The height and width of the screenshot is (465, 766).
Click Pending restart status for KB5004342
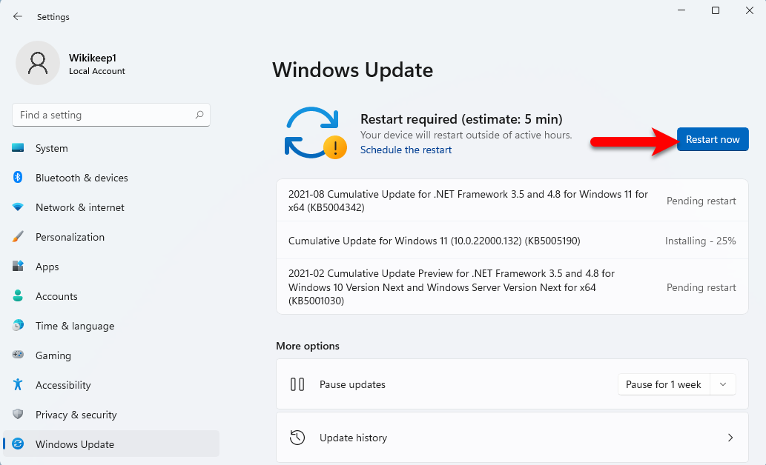point(701,201)
